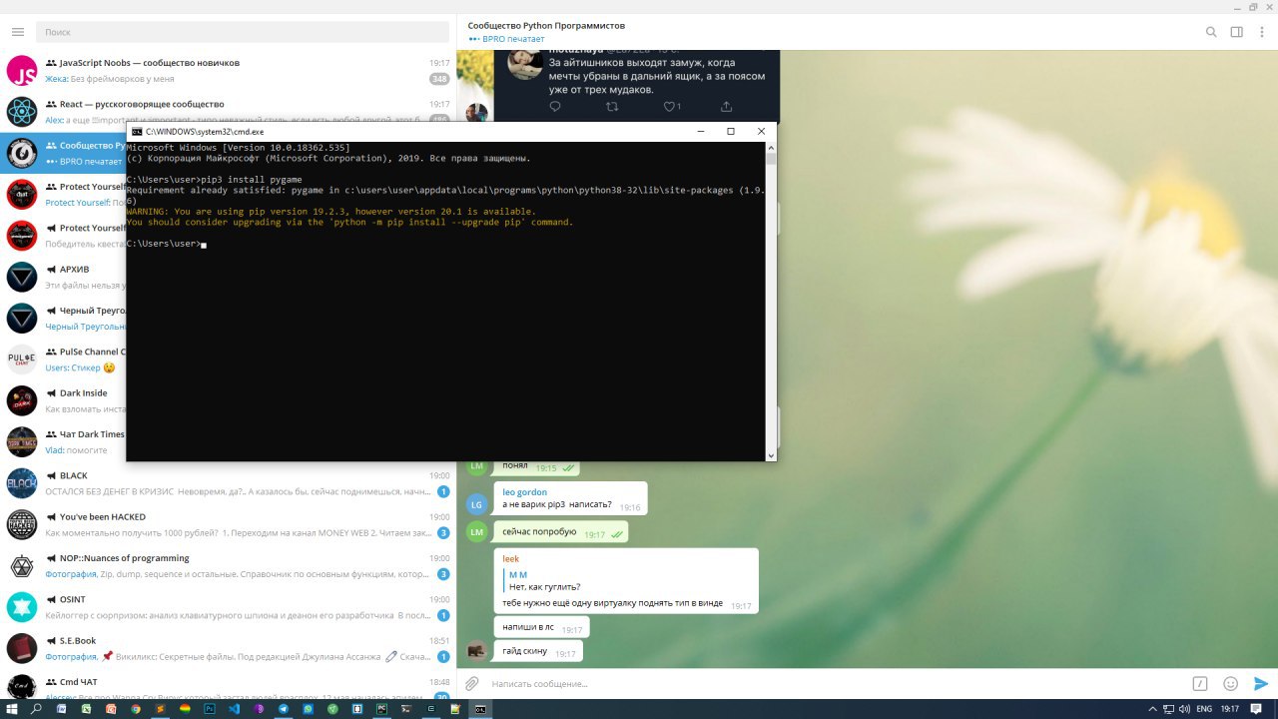1278x719 pixels.
Task: Click the JavaScript Noobs avatar
Action: click(x=22, y=71)
